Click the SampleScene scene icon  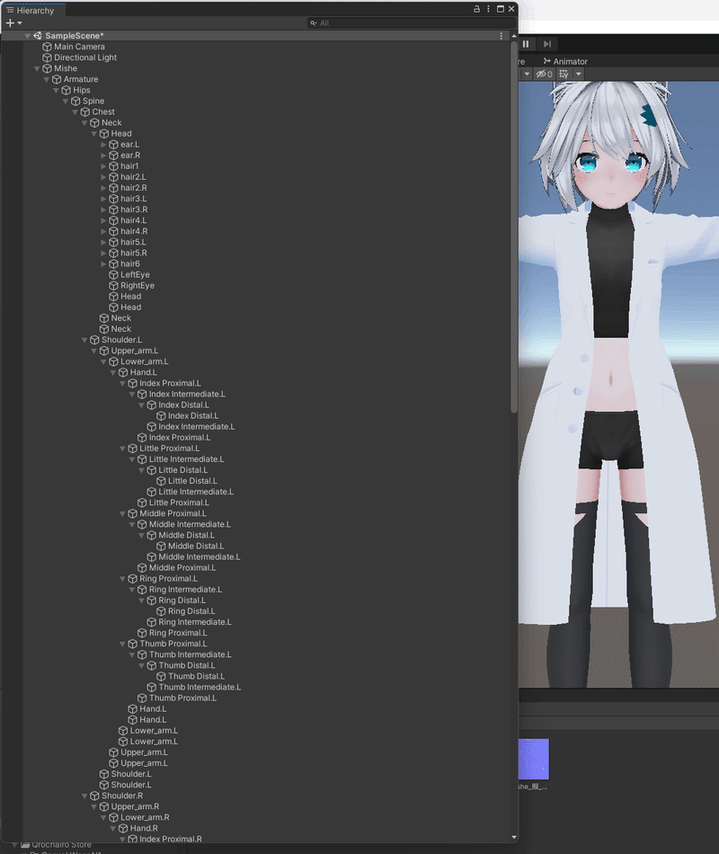pyautogui.click(x=37, y=35)
